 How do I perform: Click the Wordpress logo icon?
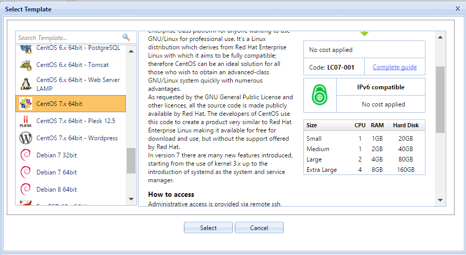point(26,138)
